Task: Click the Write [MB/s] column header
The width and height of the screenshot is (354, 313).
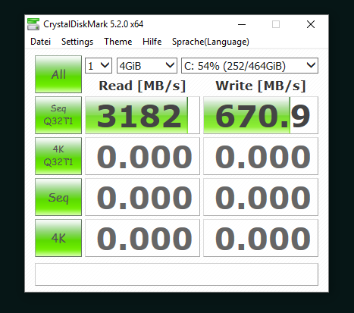Action: pyautogui.click(x=261, y=86)
